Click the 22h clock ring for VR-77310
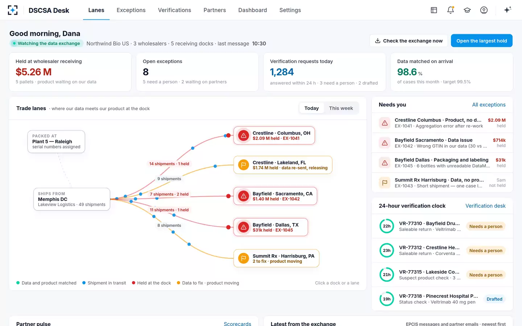The width and height of the screenshot is (522, 326). click(387, 226)
